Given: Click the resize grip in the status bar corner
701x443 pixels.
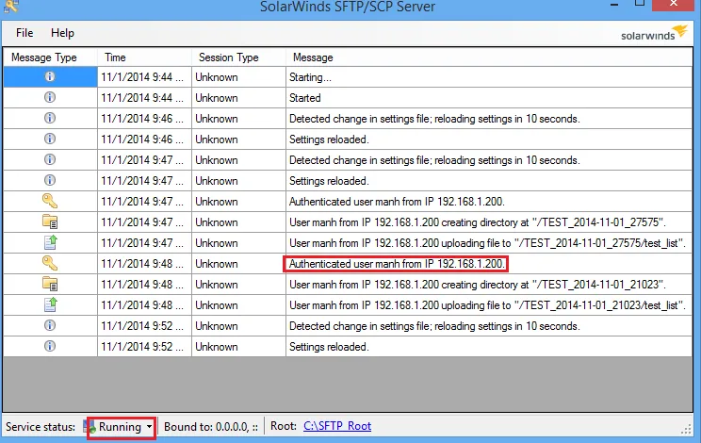Looking at the screenshot, I should [x=686, y=430].
